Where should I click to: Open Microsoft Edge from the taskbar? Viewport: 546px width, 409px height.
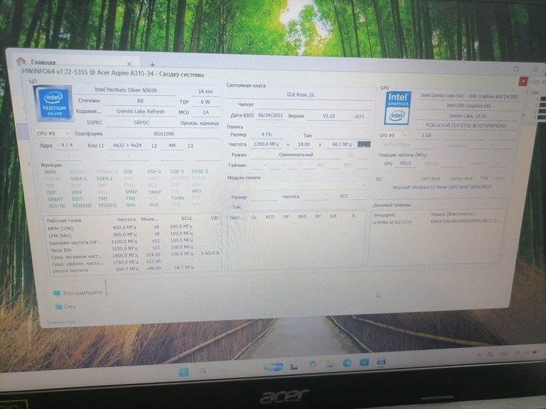347,363
